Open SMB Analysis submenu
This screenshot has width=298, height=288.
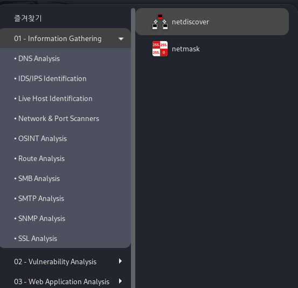[65, 179]
